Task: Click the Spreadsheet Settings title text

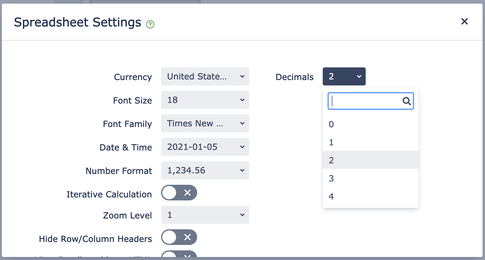Action: (78, 22)
